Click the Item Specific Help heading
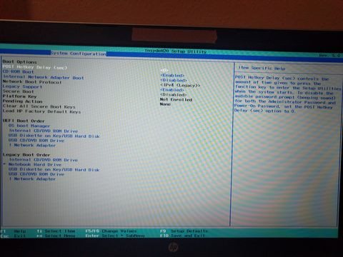 point(262,68)
